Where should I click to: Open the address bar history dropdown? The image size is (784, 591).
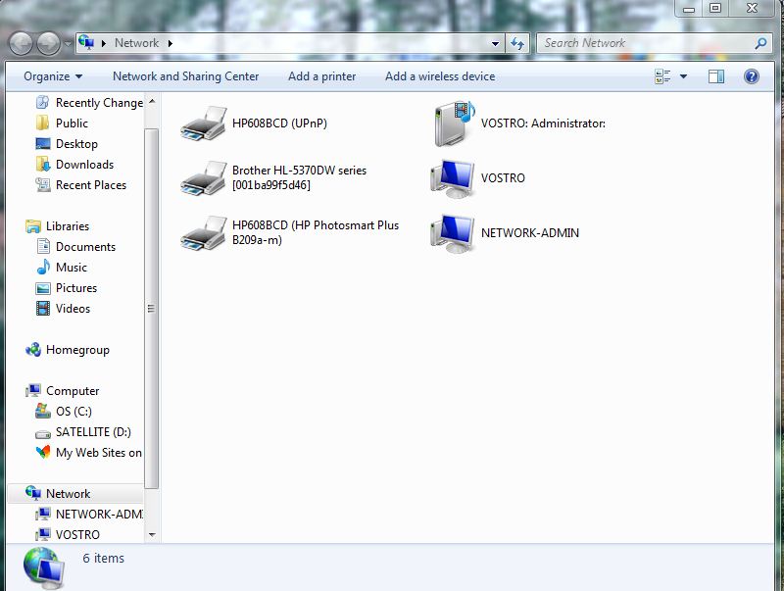click(496, 43)
